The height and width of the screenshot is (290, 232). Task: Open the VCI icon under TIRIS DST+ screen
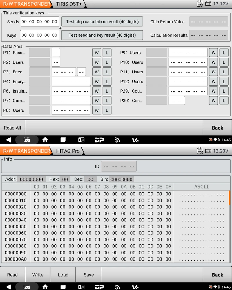(136, 140)
